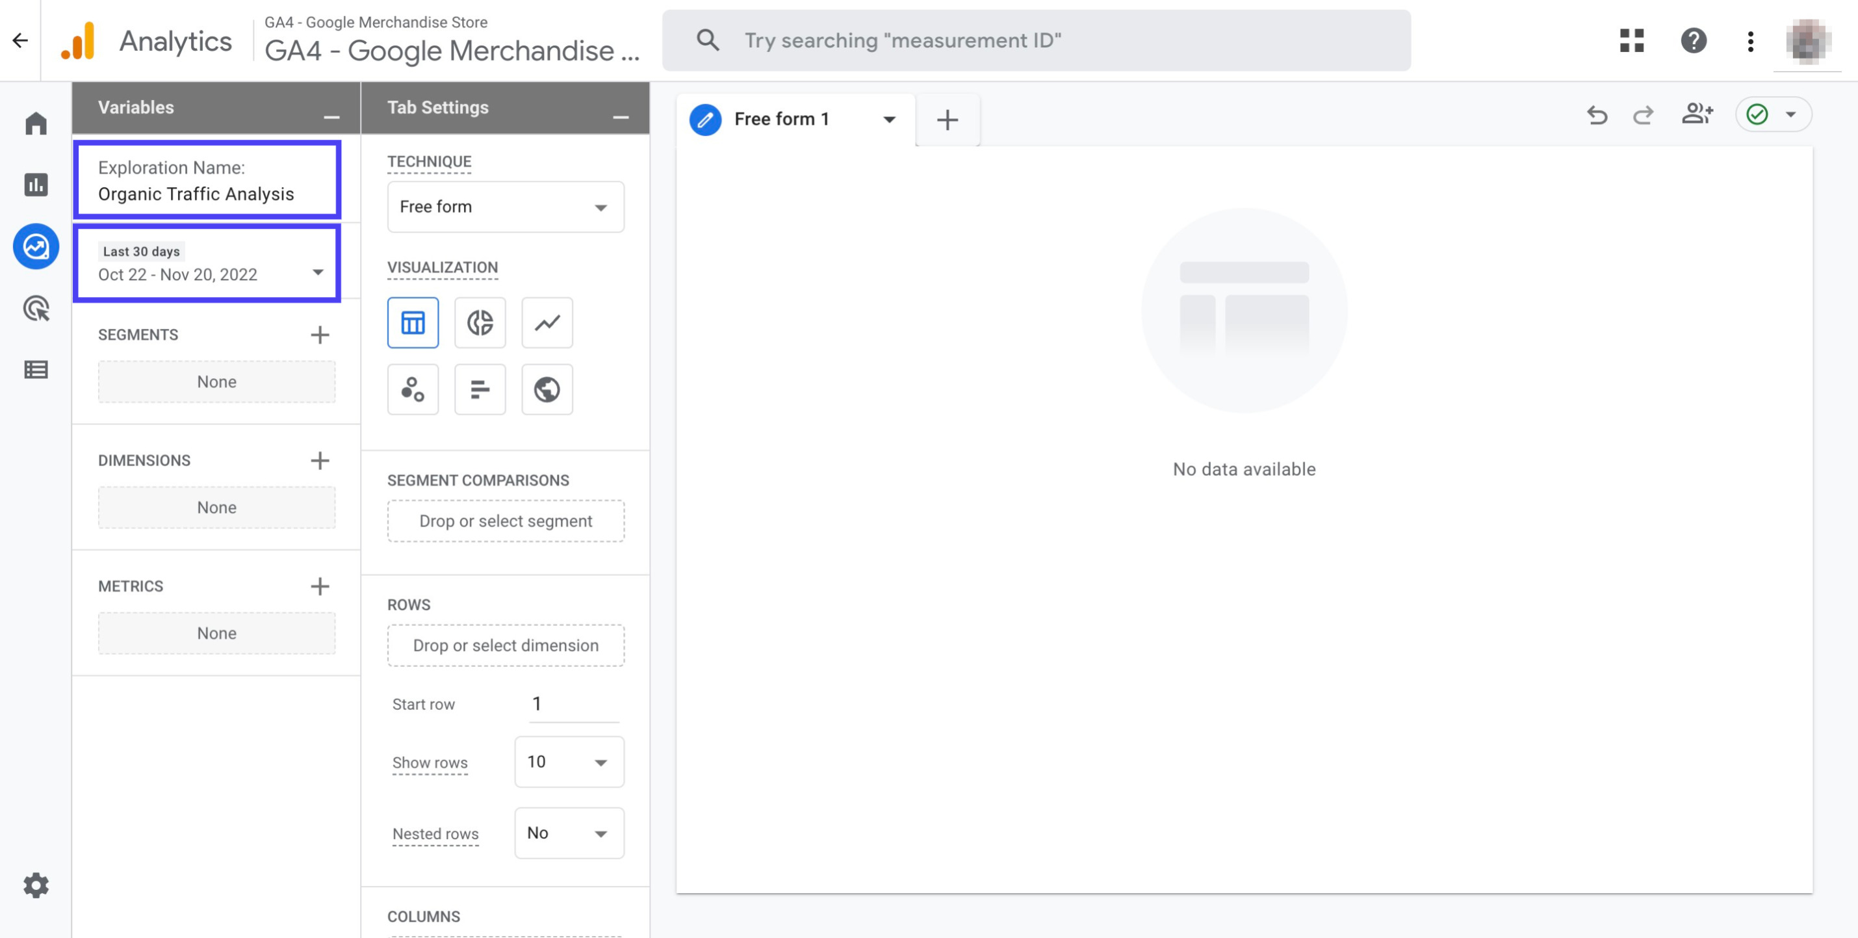Share exploration with add-people icon
1858x938 pixels.
tap(1697, 114)
